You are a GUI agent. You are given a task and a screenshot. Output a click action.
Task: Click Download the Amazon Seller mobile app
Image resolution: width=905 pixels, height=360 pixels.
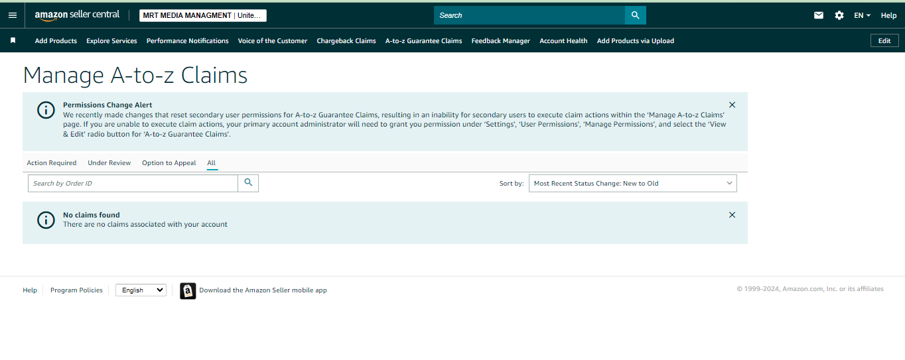(x=263, y=290)
